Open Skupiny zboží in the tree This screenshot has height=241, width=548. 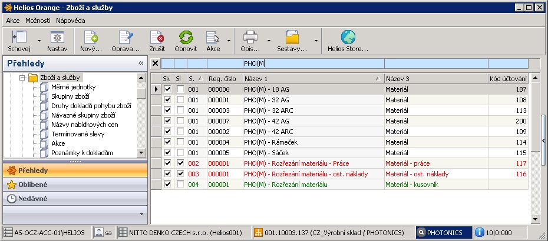tap(70, 96)
